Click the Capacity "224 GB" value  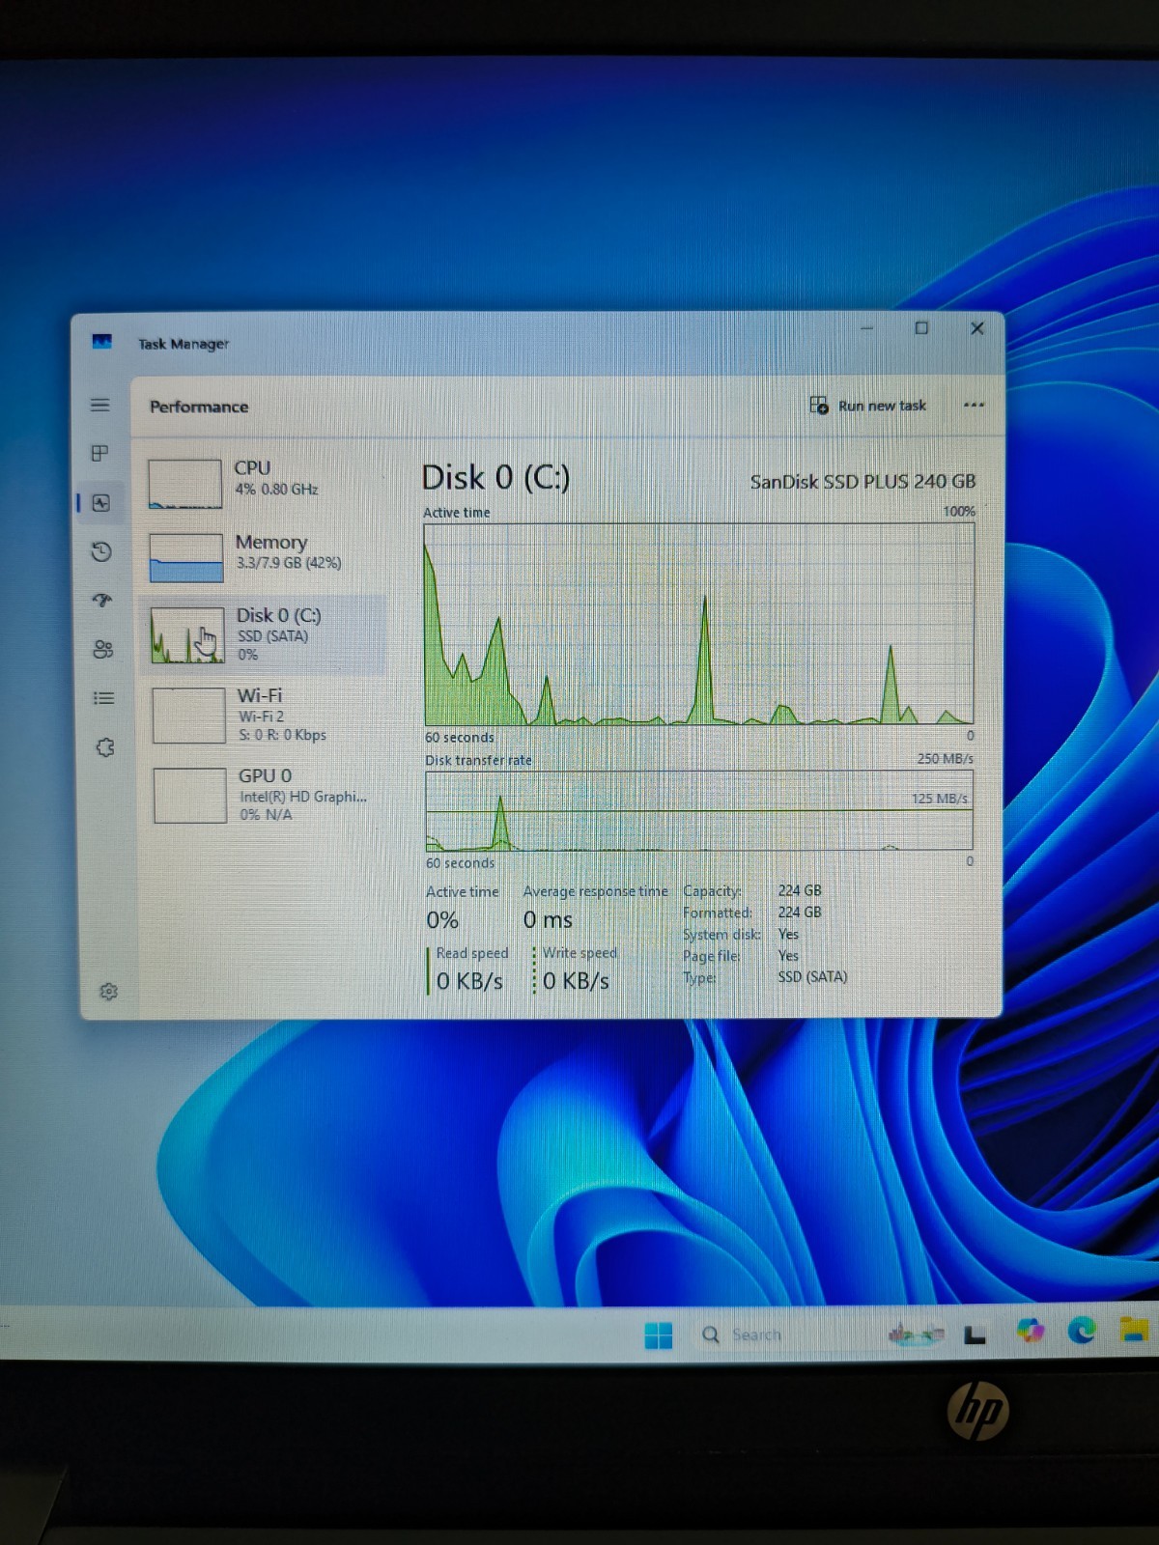point(800,890)
